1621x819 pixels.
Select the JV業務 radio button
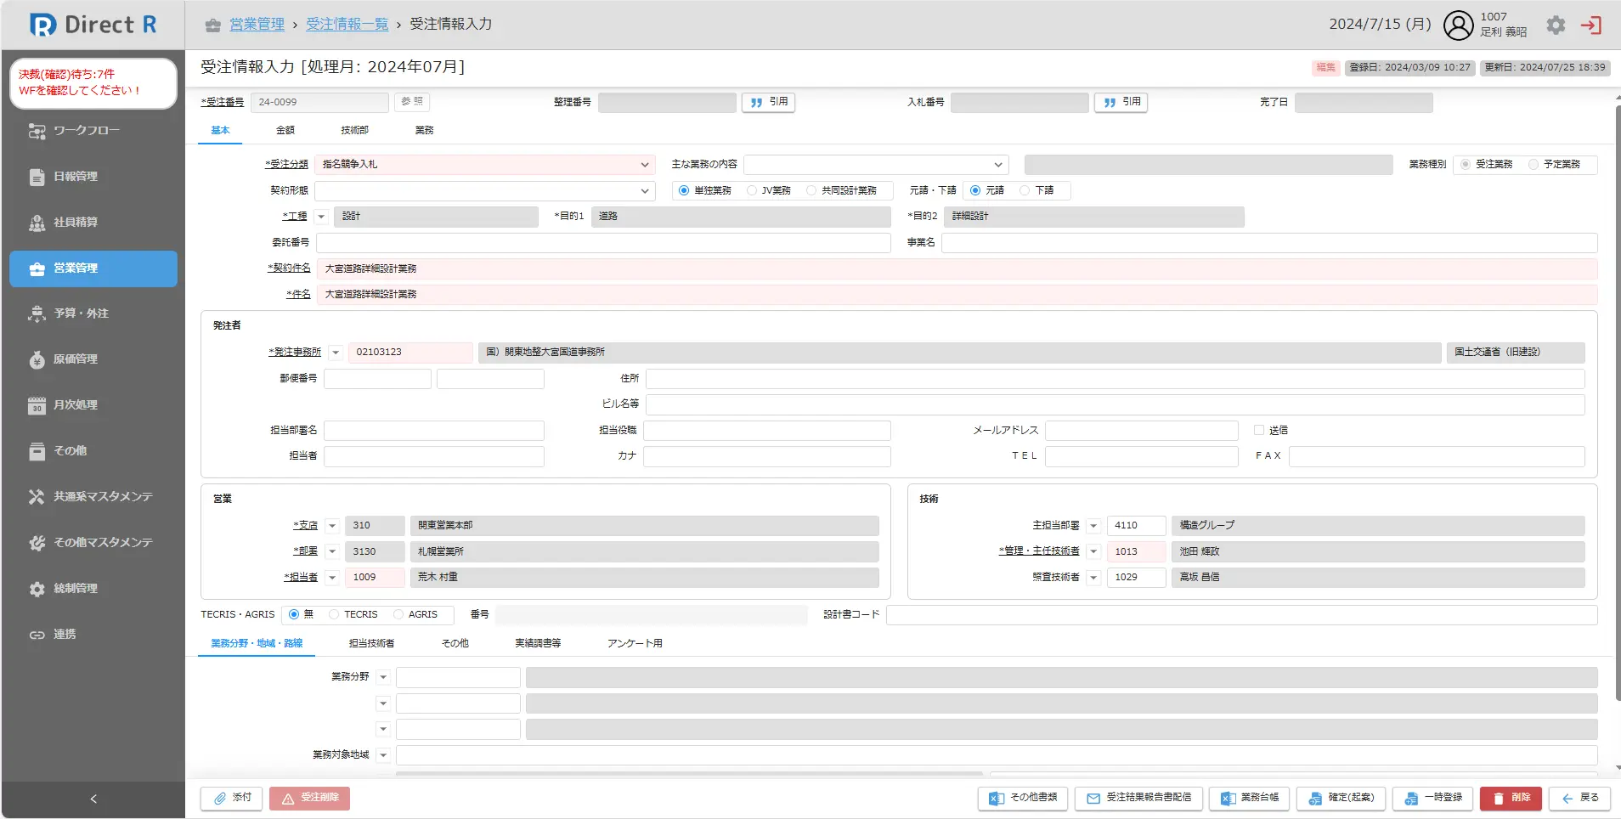[x=752, y=190]
